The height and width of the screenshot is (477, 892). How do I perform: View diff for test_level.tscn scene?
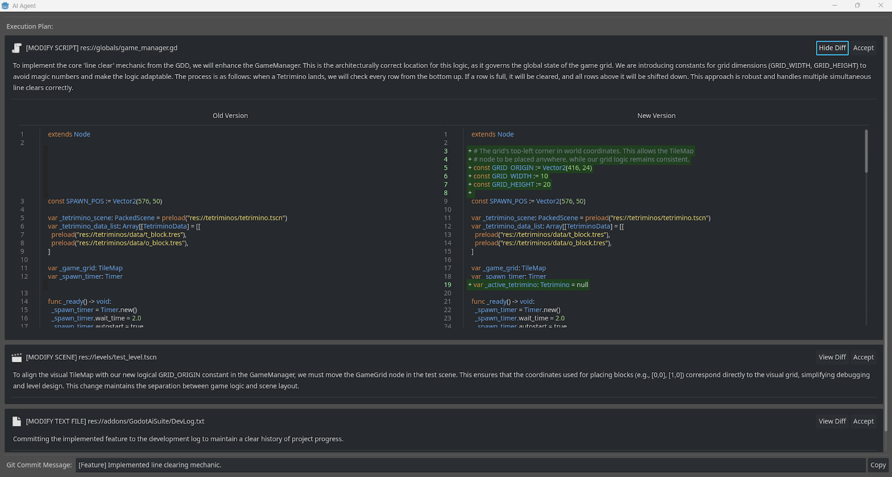(832, 357)
